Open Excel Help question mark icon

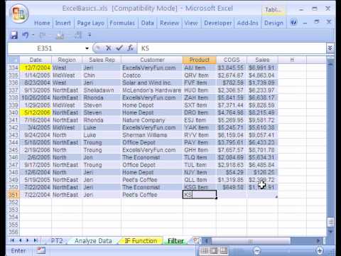tap(293, 23)
